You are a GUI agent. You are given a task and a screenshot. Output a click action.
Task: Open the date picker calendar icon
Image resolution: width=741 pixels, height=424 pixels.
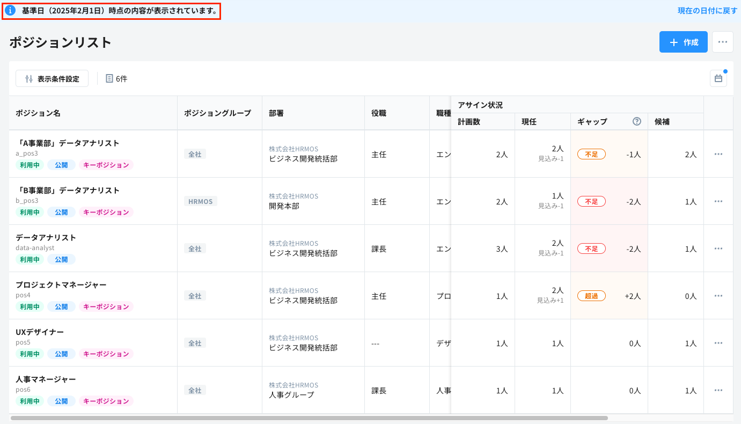coord(718,78)
